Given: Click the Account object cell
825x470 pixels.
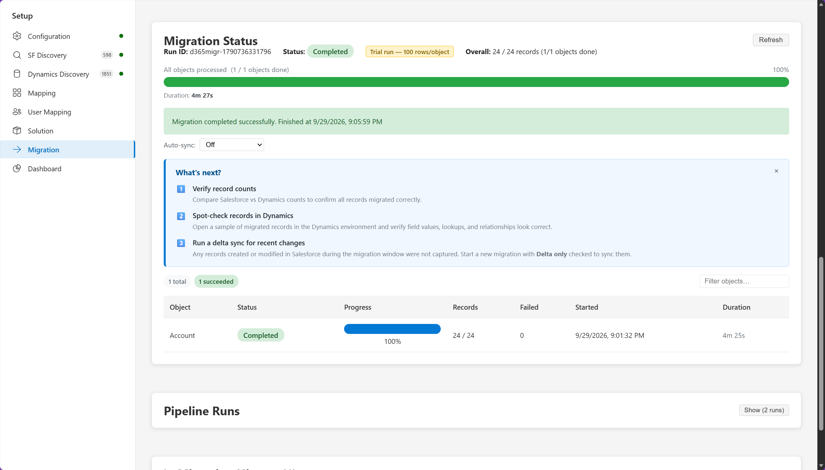Looking at the screenshot, I should (x=182, y=335).
